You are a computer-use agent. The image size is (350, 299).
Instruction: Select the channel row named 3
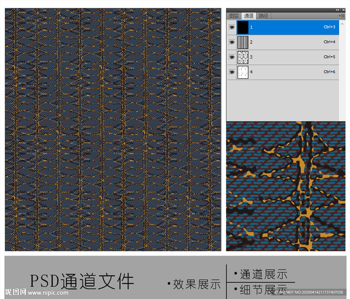283,57
